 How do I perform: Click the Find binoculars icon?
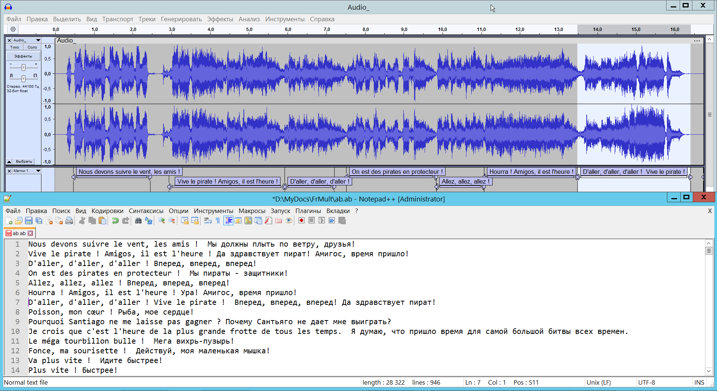[x=138, y=220]
